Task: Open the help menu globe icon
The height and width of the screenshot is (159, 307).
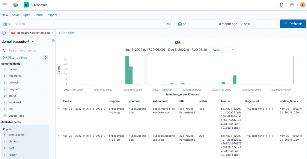Action: pyautogui.click(x=281, y=5)
